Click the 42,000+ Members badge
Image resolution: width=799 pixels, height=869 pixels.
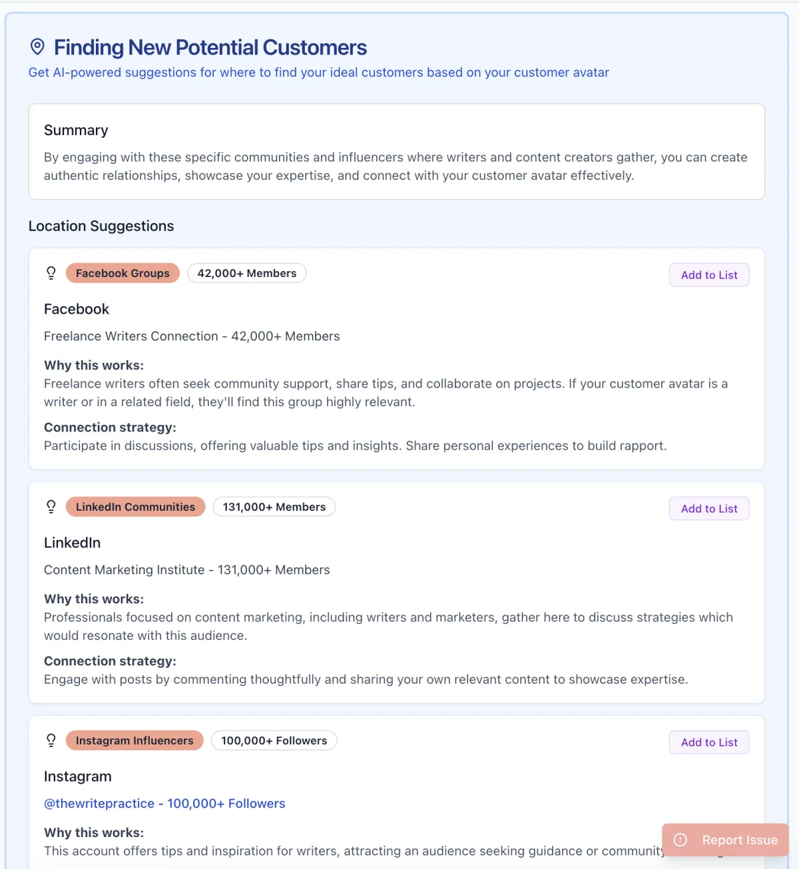tap(246, 273)
